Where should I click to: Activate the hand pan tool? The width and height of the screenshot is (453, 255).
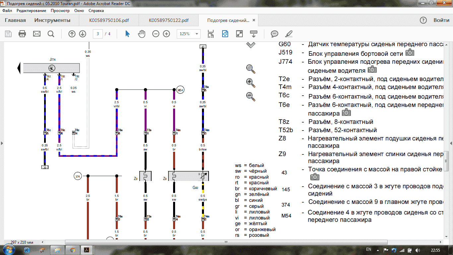point(142,34)
